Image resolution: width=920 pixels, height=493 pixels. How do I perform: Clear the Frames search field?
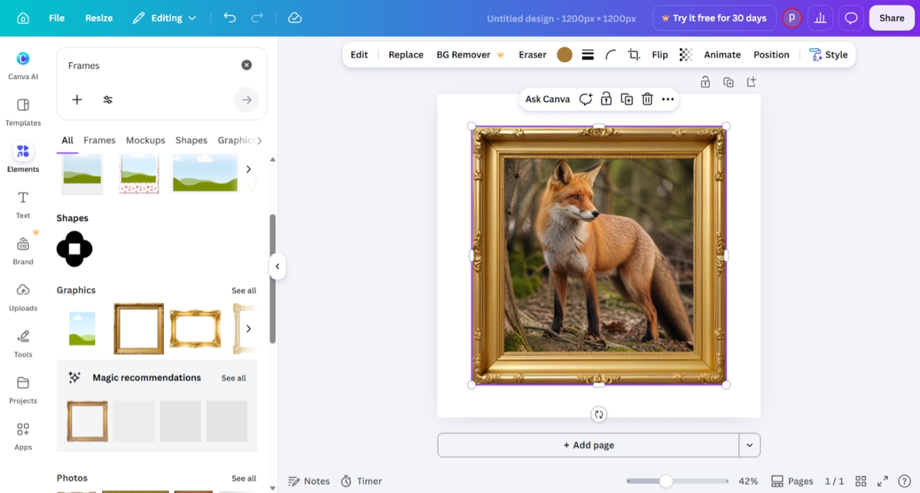[x=247, y=65]
